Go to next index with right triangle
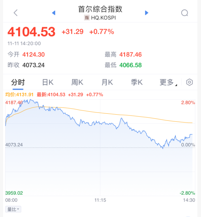Screen dimensions: 201x217 [x=146, y=13]
